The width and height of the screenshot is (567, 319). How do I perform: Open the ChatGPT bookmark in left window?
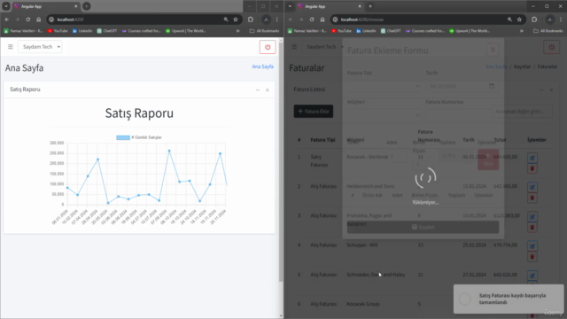pyautogui.click(x=107, y=31)
